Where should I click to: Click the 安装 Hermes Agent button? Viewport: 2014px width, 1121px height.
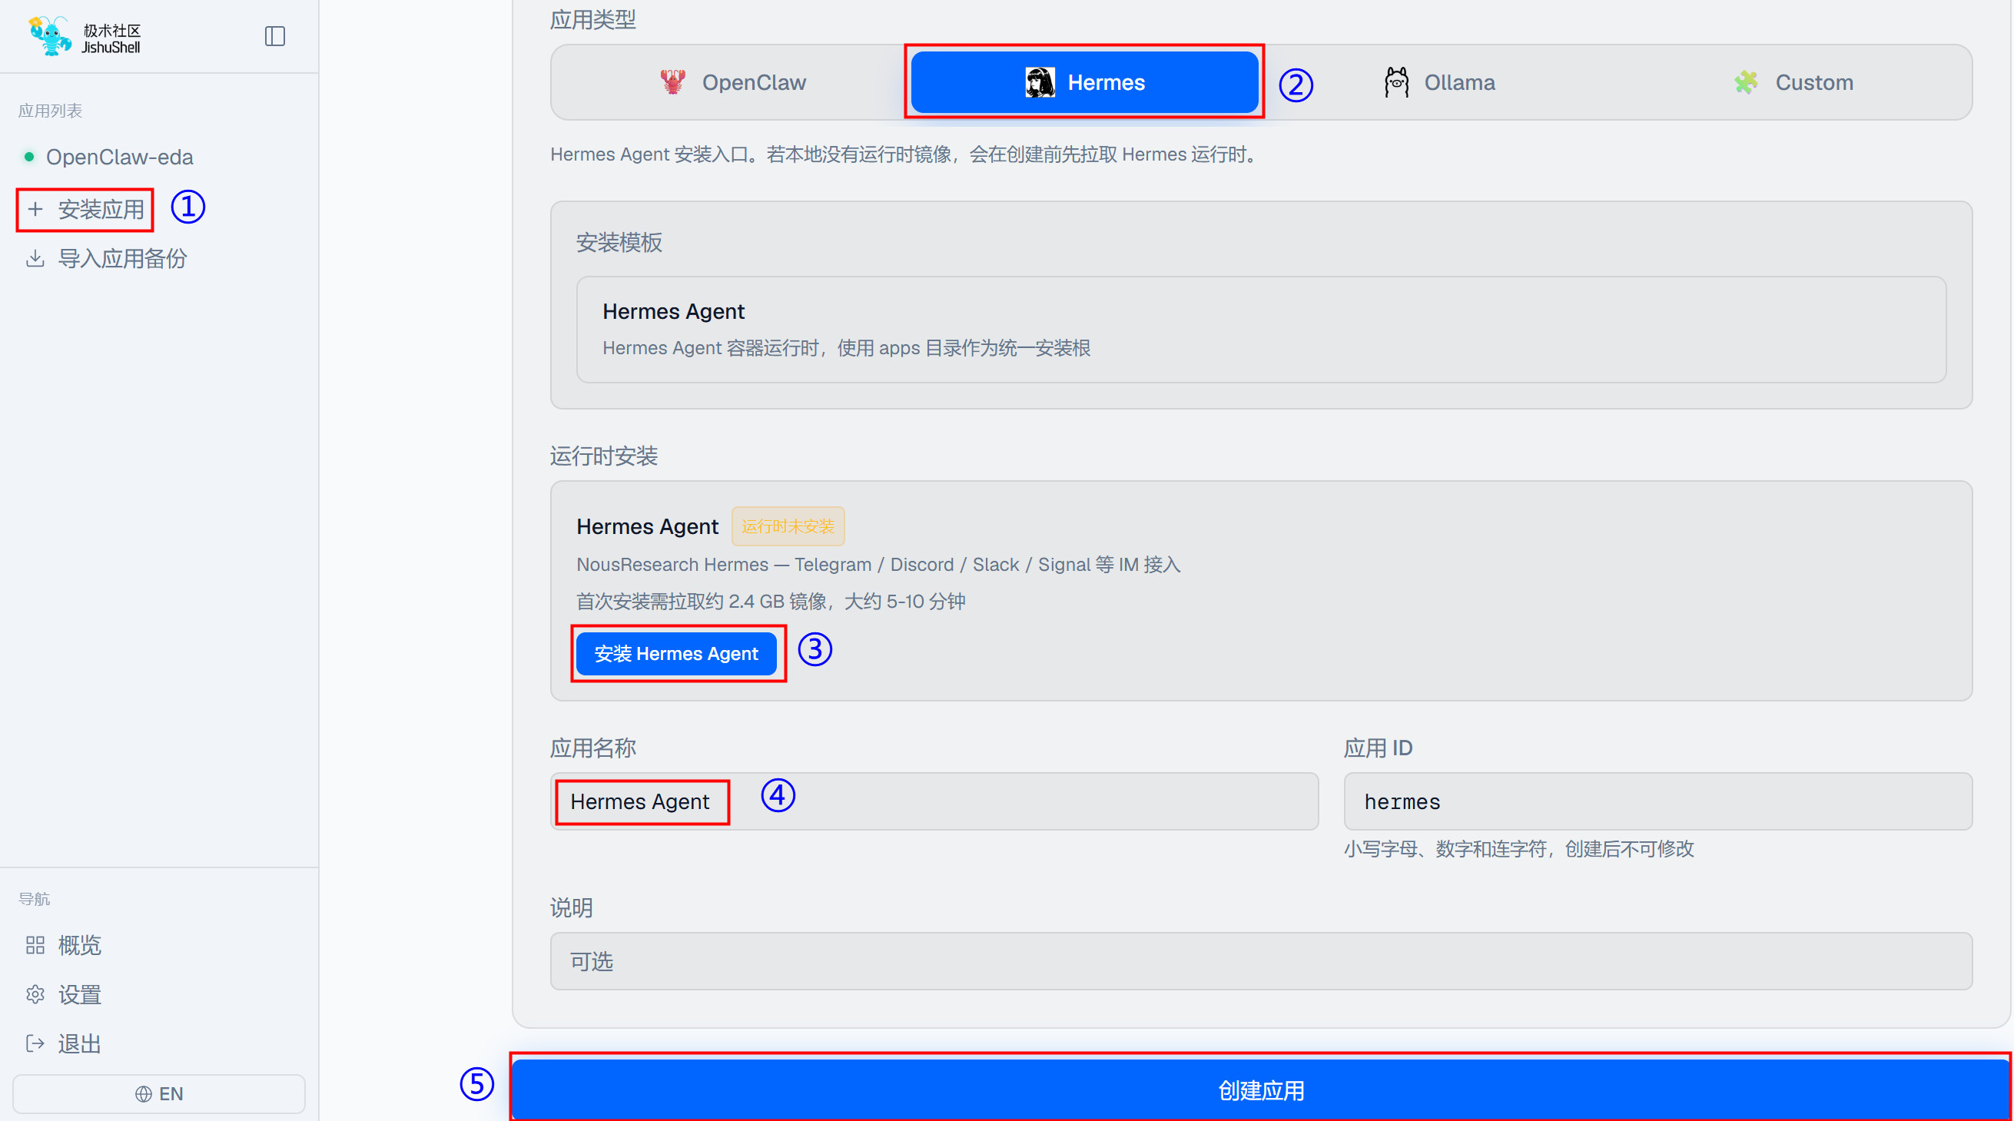(x=676, y=654)
